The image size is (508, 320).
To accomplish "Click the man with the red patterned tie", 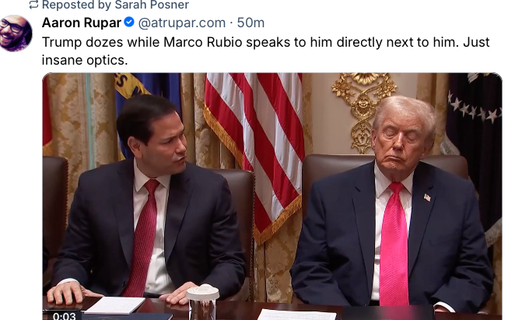I will pyautogui.click(x=145, y=201).
